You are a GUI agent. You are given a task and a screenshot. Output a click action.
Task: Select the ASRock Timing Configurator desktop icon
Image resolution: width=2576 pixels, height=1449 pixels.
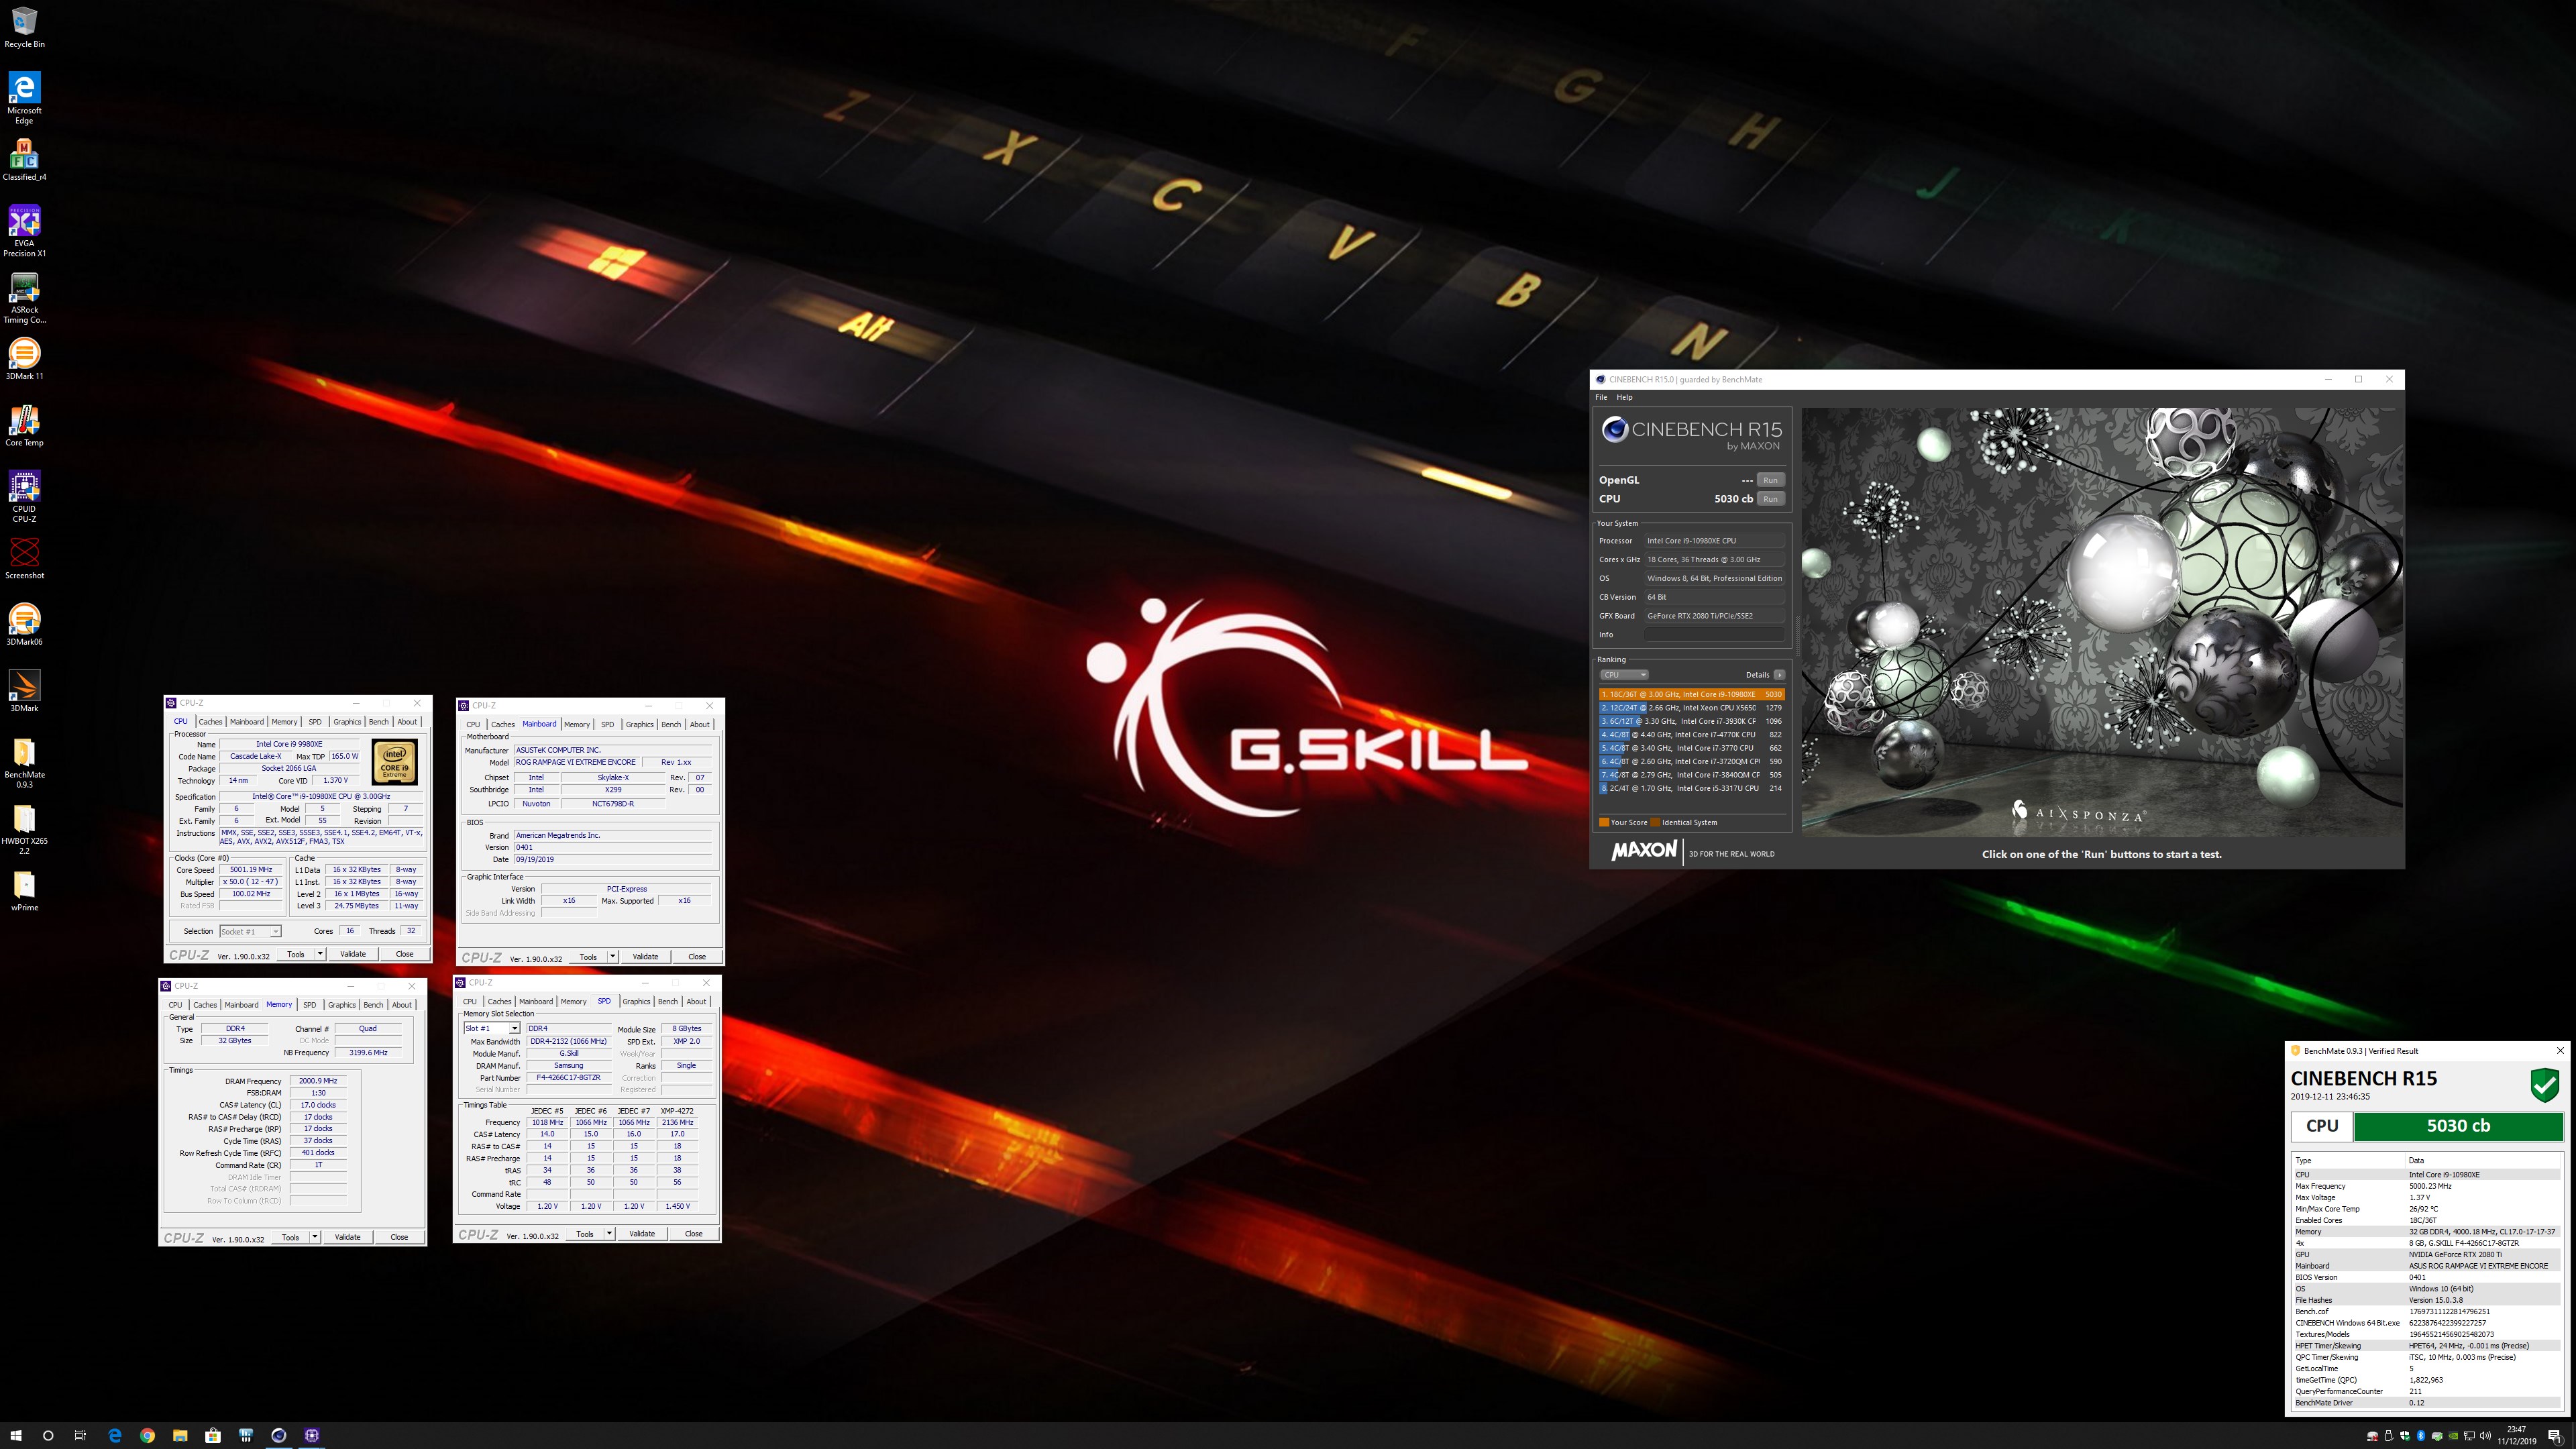[24, 298]
